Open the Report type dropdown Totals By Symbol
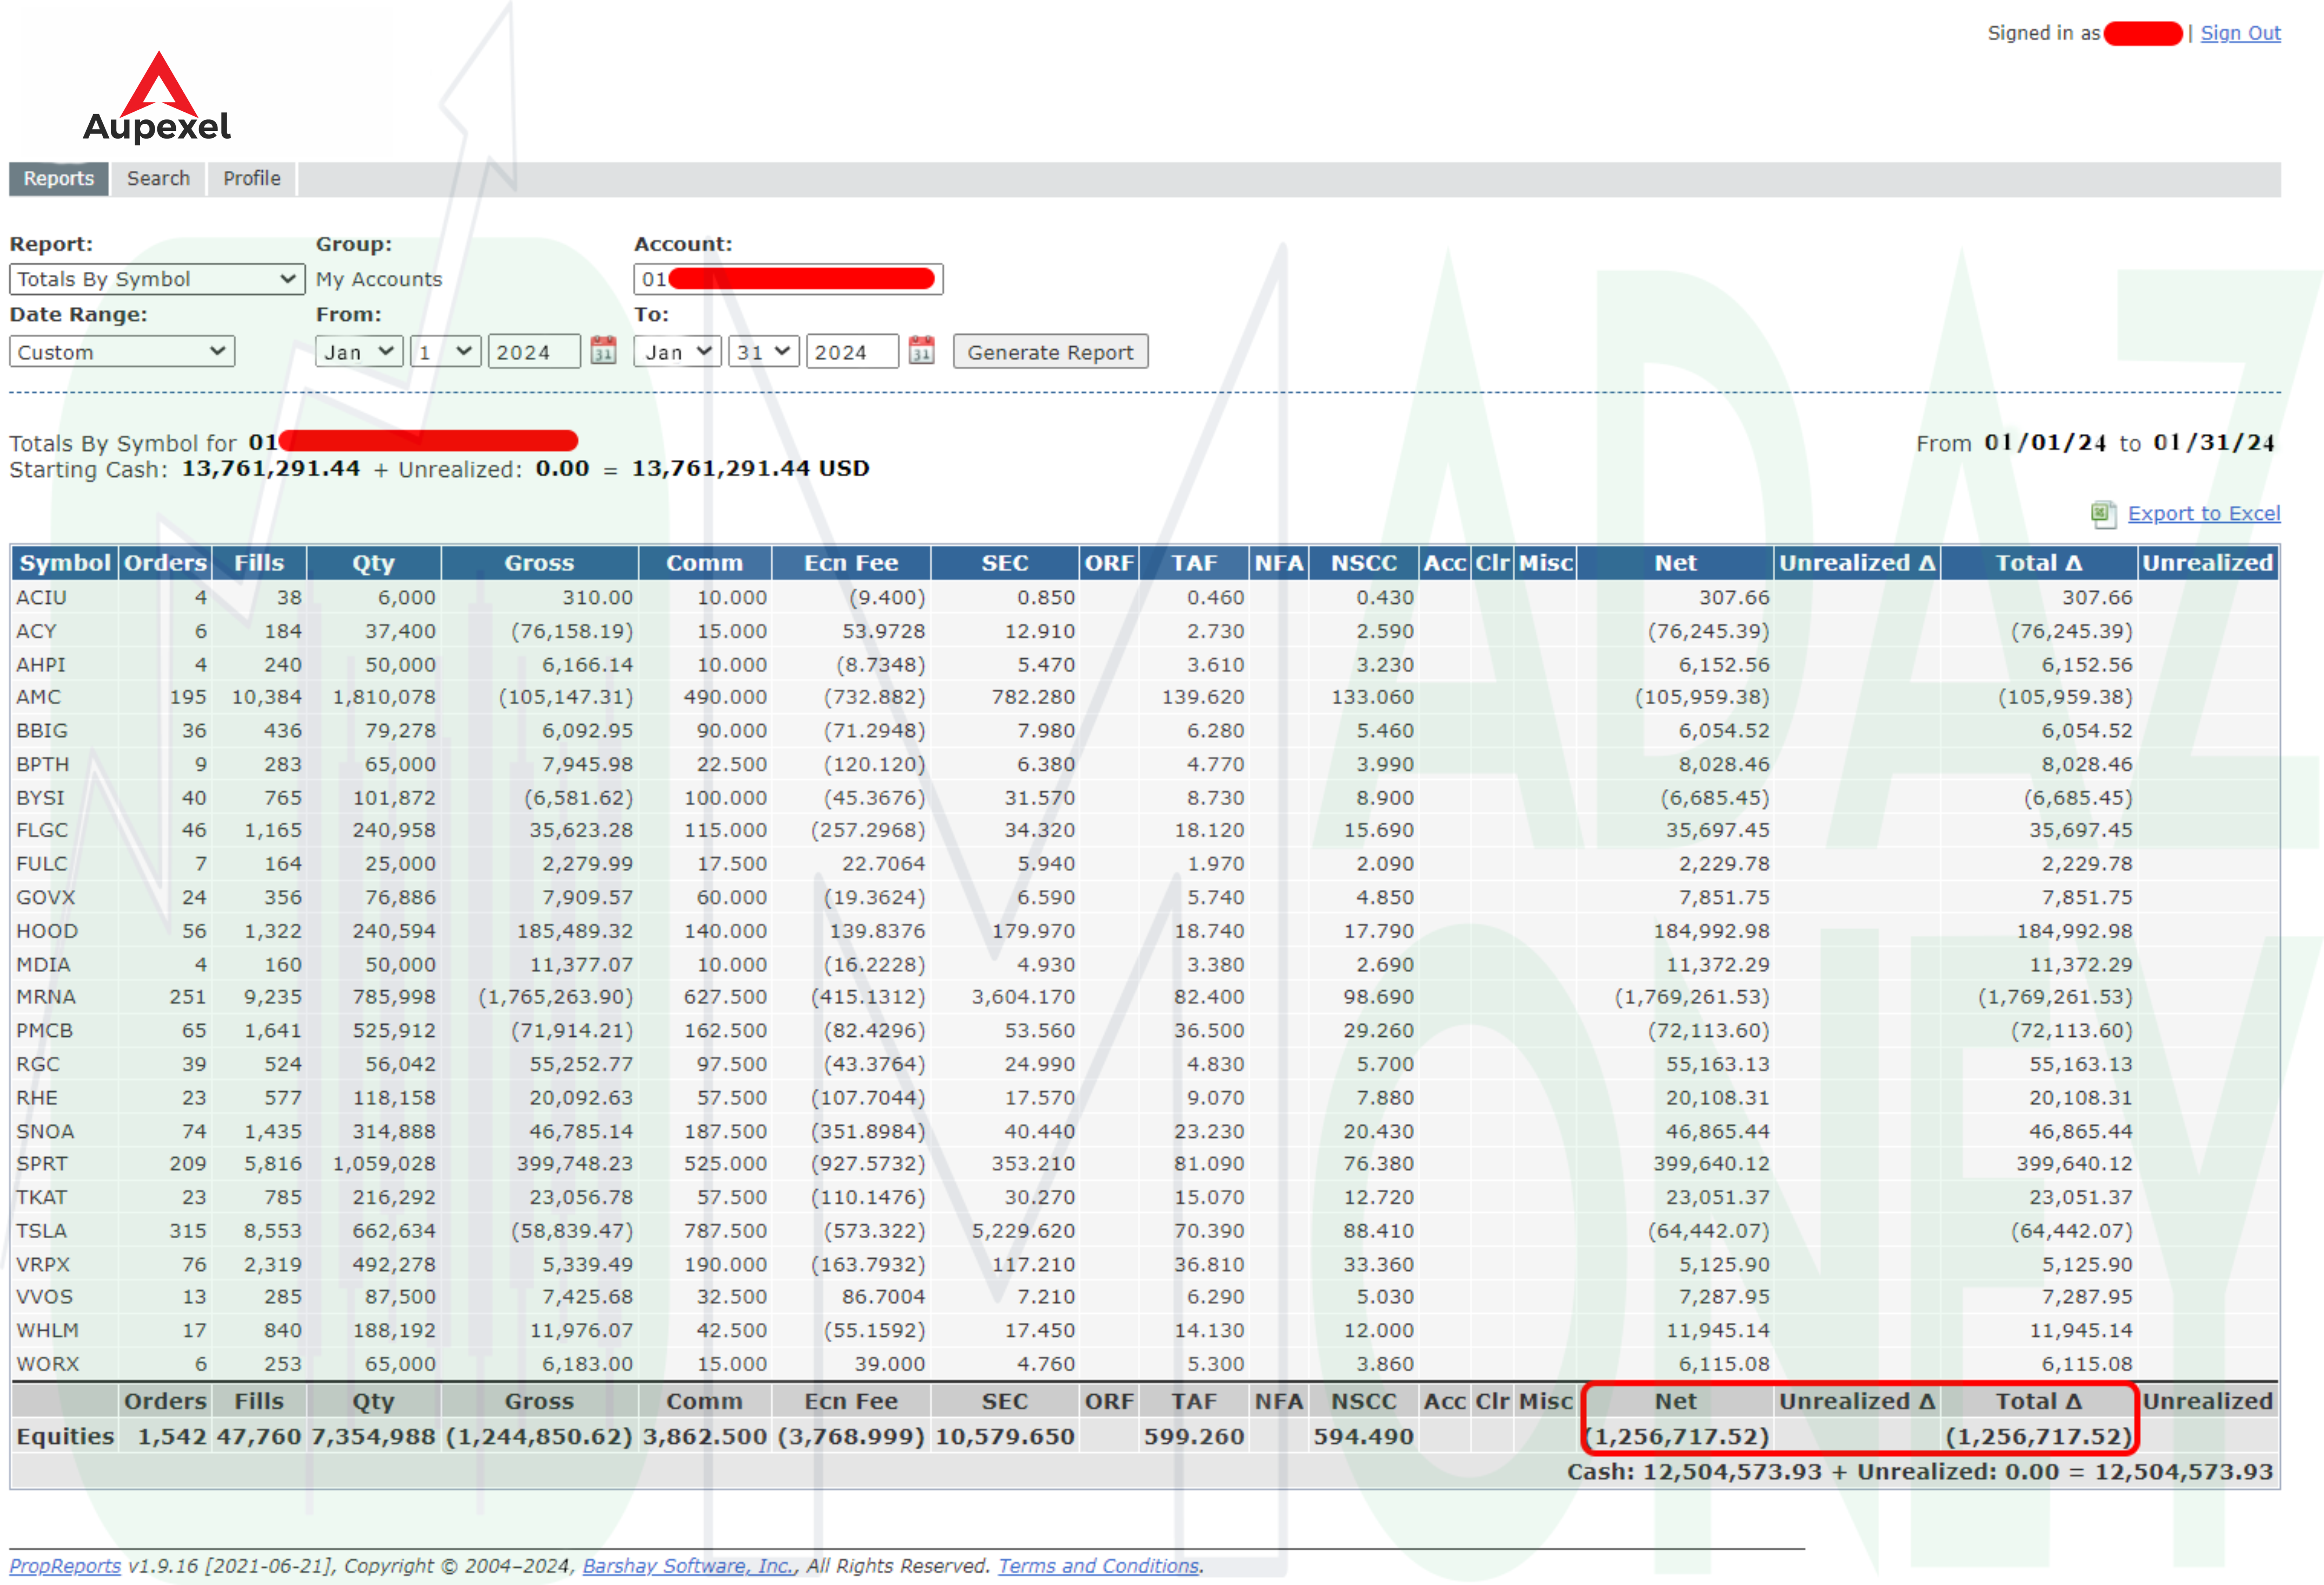2324x1585 pixels. (x=157, y=279)
